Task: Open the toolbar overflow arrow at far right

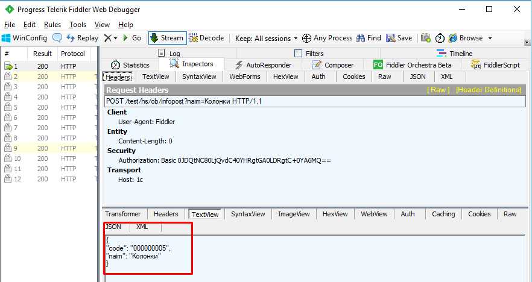Action: pos(527,42)
